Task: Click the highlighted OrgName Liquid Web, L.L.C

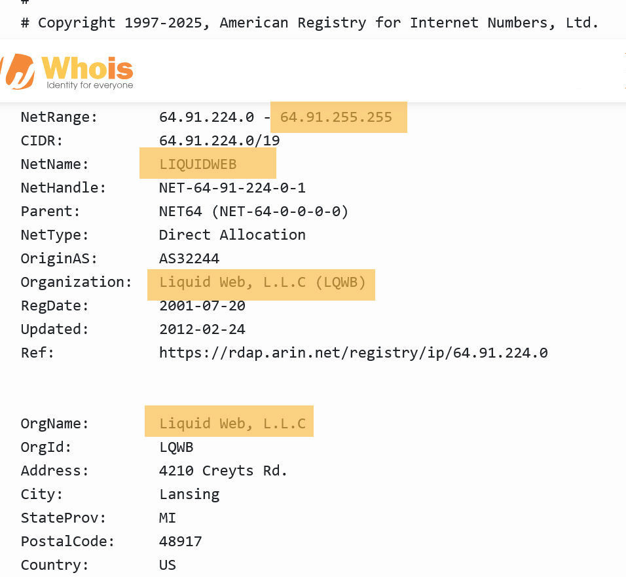Action: pos(232,423)
